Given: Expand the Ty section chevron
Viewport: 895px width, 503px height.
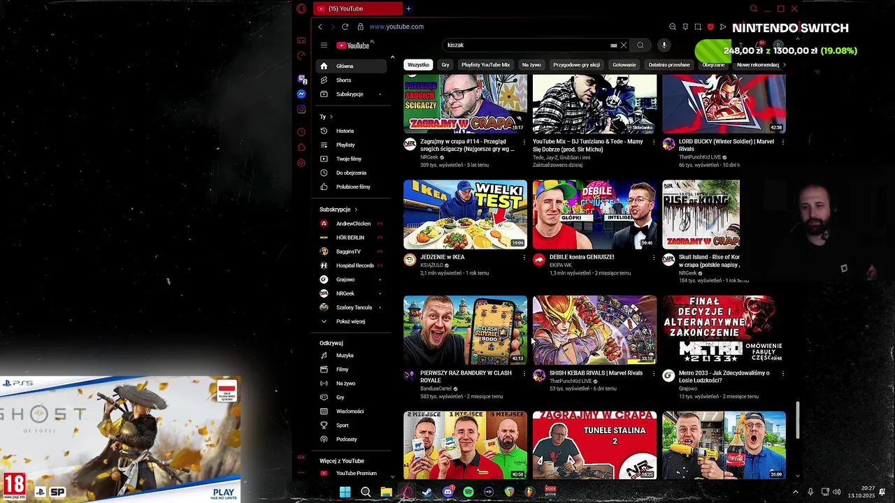Looking at the screenshot, I should [331, 117].
